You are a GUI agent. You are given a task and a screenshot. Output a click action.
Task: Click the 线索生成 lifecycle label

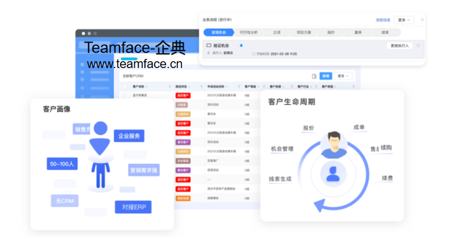pyautogui.click(x=280, y=179)
